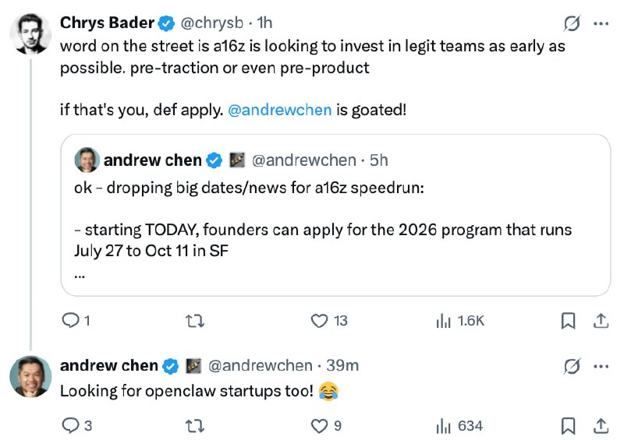The image size is (624, 440).
Task: Open Chrys Bader's profile picture
Action: tap(30, 33)
